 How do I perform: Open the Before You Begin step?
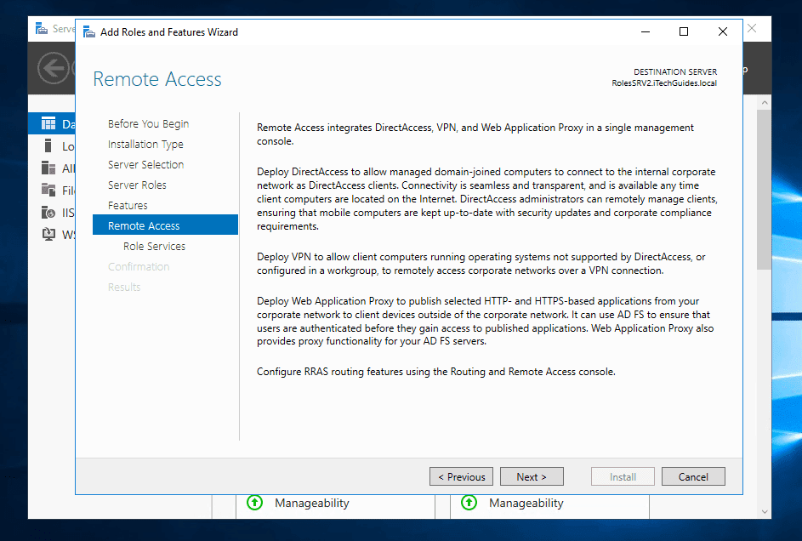tap(148, 123)
